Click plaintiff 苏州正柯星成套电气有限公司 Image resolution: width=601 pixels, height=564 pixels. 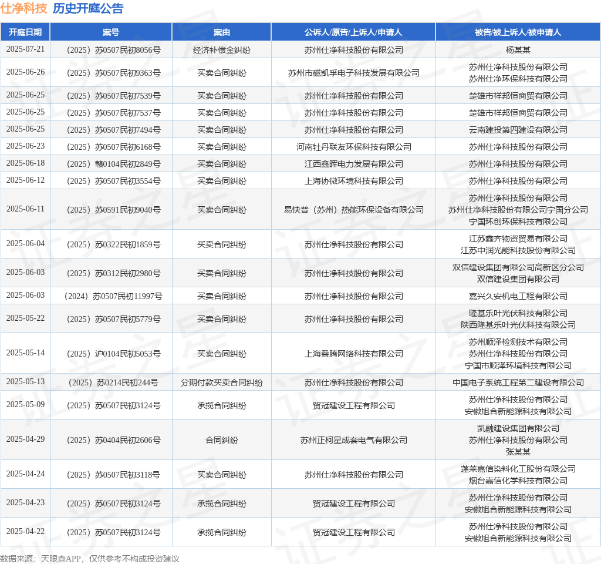[353, 440]
